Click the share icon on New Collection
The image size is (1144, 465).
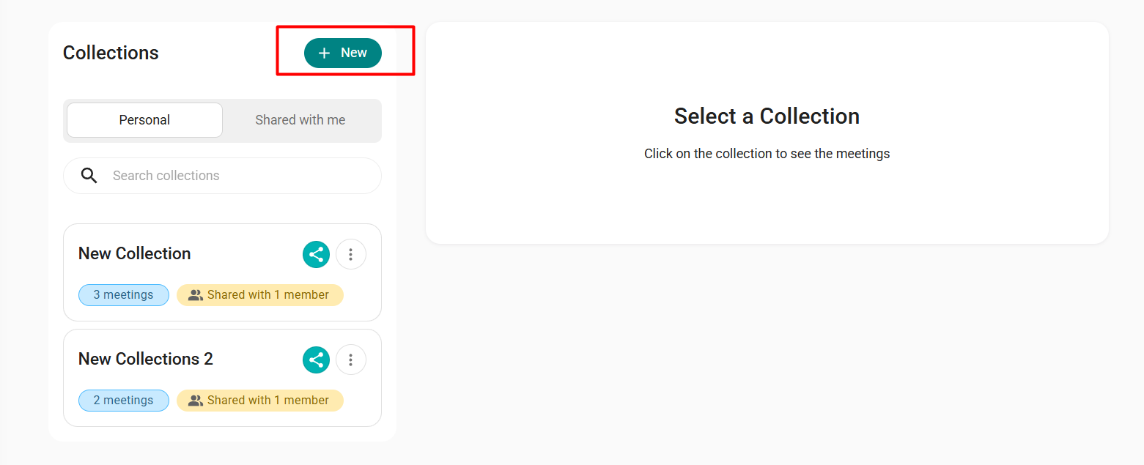[x=316, y=254]
